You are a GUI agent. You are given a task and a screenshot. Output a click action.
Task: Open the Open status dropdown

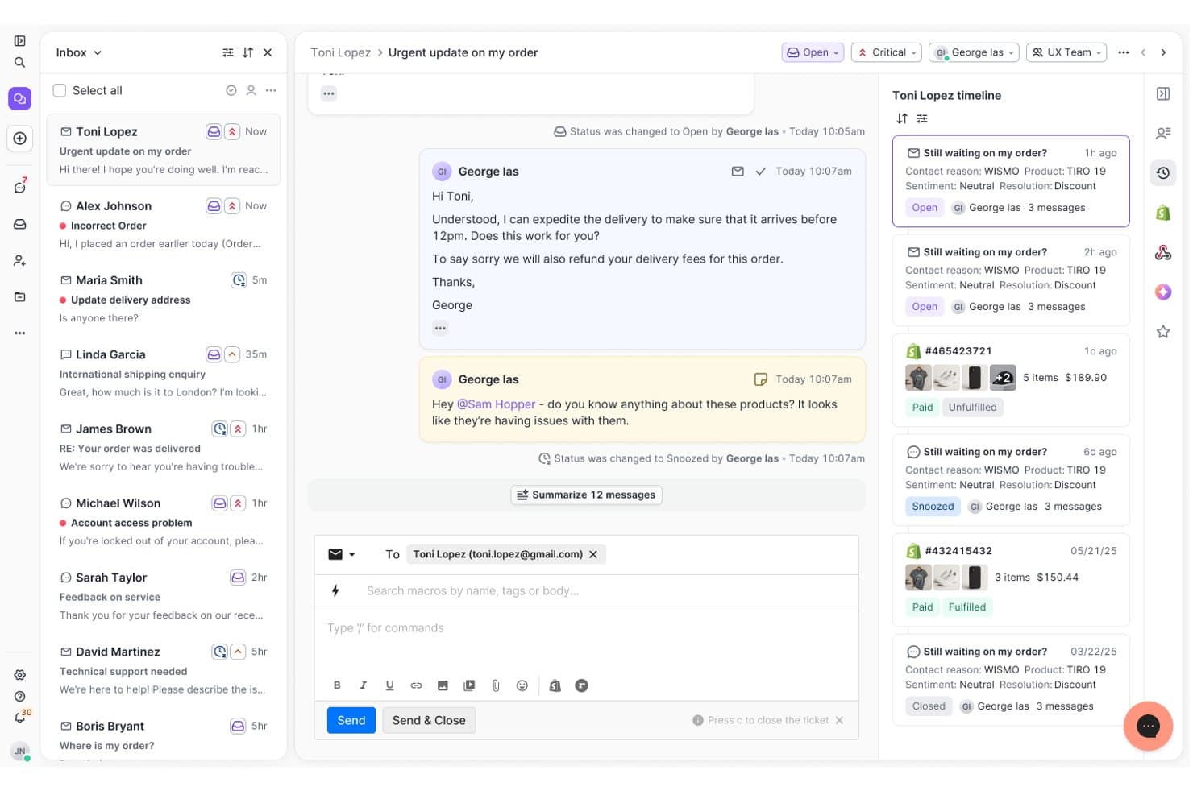[813, 52]
